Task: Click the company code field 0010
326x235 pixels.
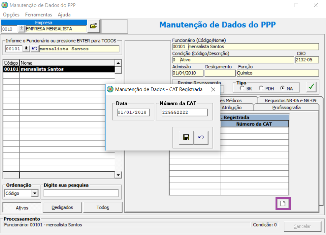Action: pos(9,29)
